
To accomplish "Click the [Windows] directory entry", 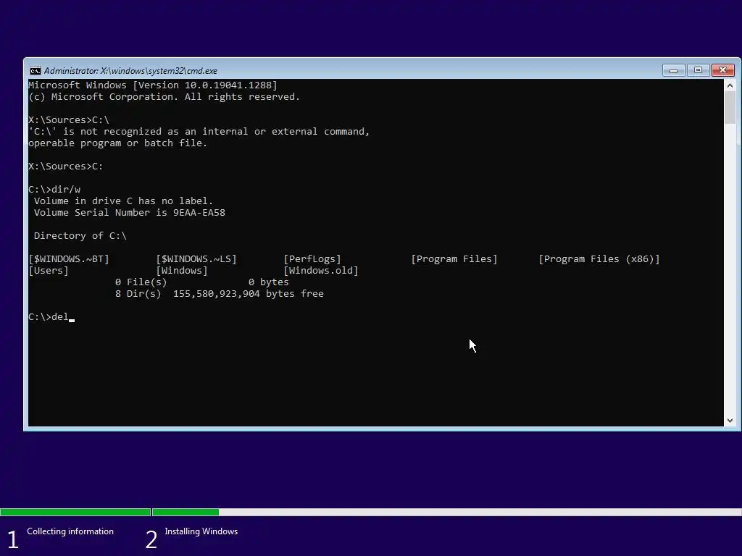I will pyautogui.click(x=182, y=271).
